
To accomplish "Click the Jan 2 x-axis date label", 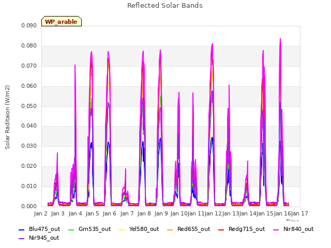I will 40,213.
